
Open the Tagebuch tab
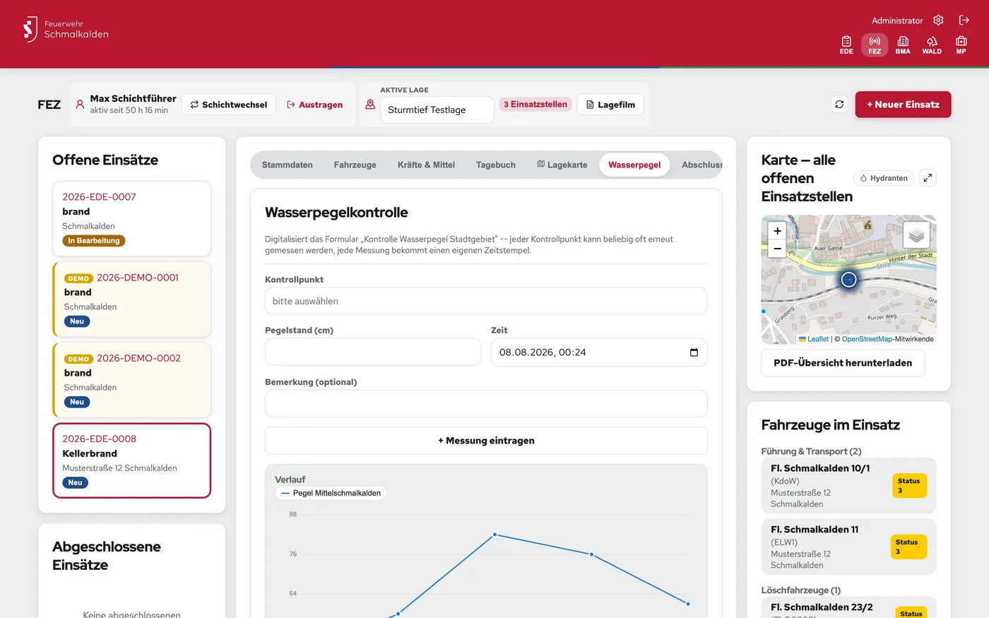[x=496, y=165]
